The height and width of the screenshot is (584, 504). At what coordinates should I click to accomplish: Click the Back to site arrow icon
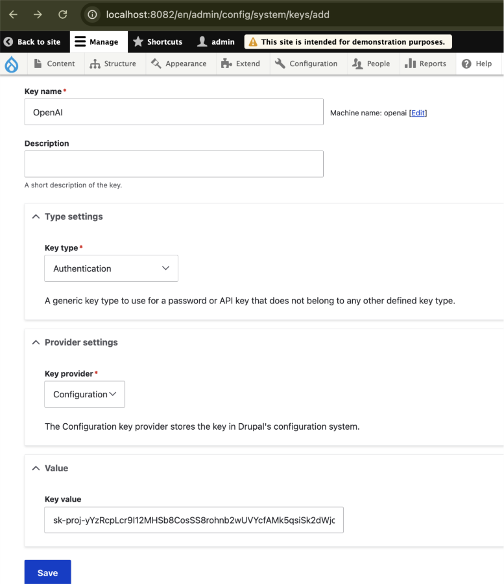click(8, 41)
